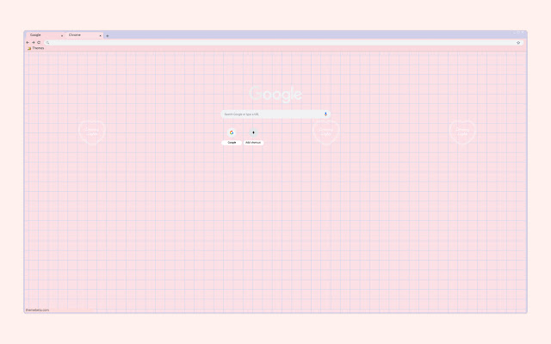Go back using the browser back arrow
Screen dimensions: 551x344
point(28,42)
